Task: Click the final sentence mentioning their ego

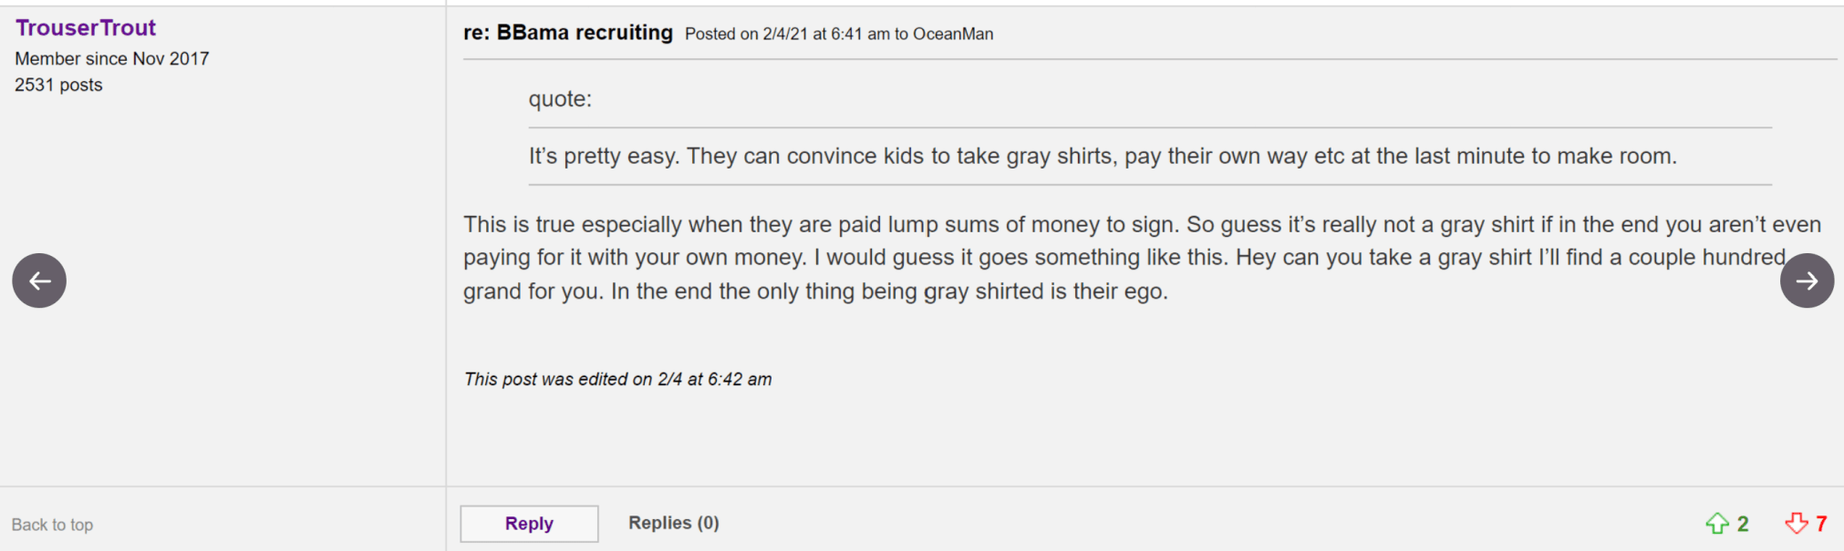Action: pos(889,291)
